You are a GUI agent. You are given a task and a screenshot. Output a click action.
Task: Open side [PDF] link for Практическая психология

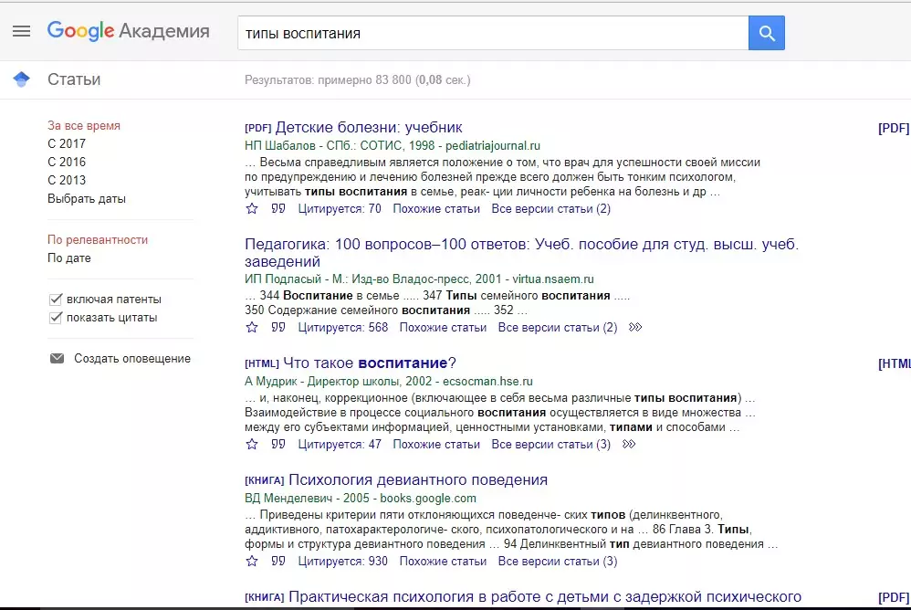[894, 597]
